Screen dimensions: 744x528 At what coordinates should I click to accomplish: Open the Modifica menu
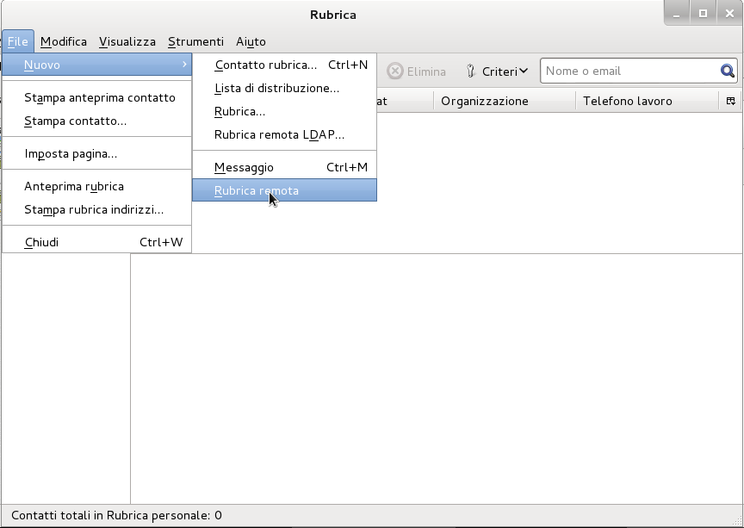click(x=64, y=41)
